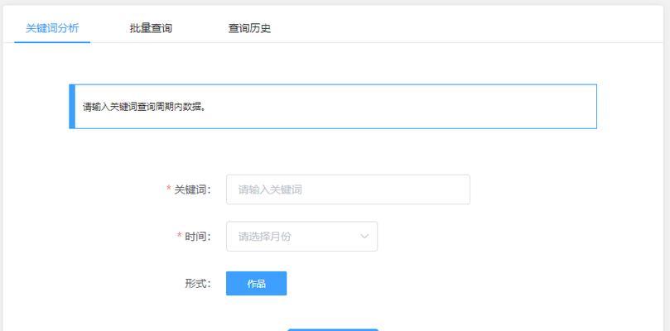Click the 形式 field label
The height and width of the screenshot is (331, 670).
tap(198, 283)
